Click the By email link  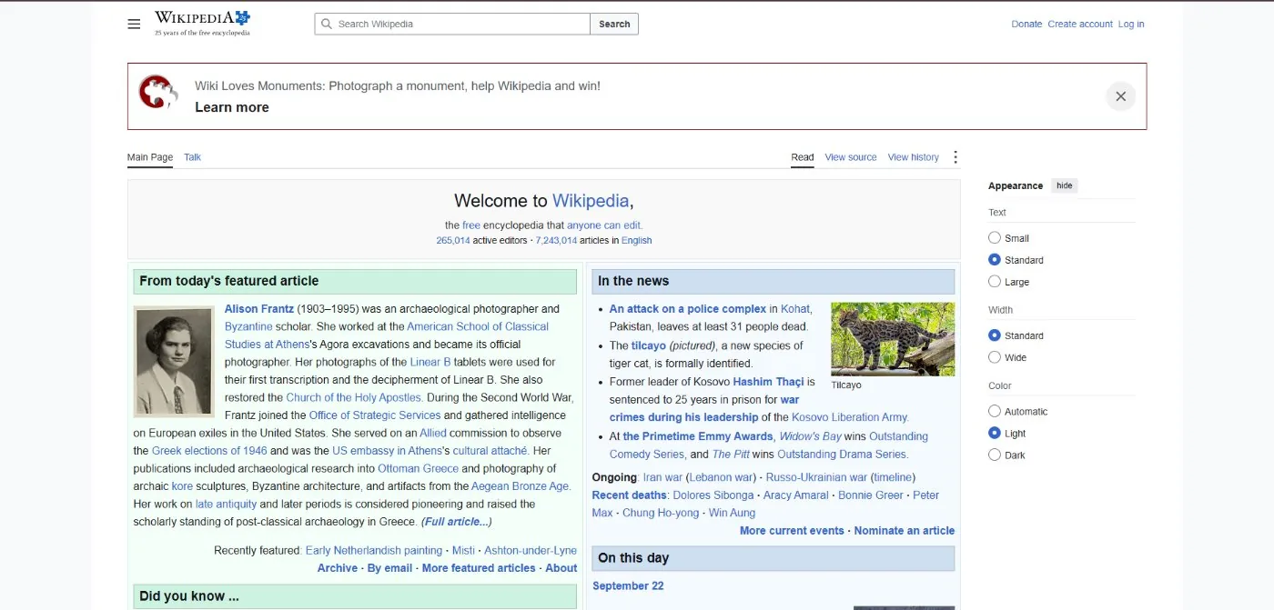click(389, 568)
